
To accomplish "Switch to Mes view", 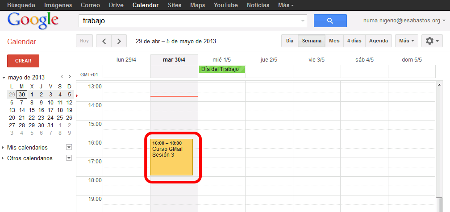I will 334,41.
